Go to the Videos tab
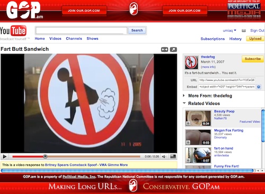Screen dimensions: 265x194 [55, 39]
